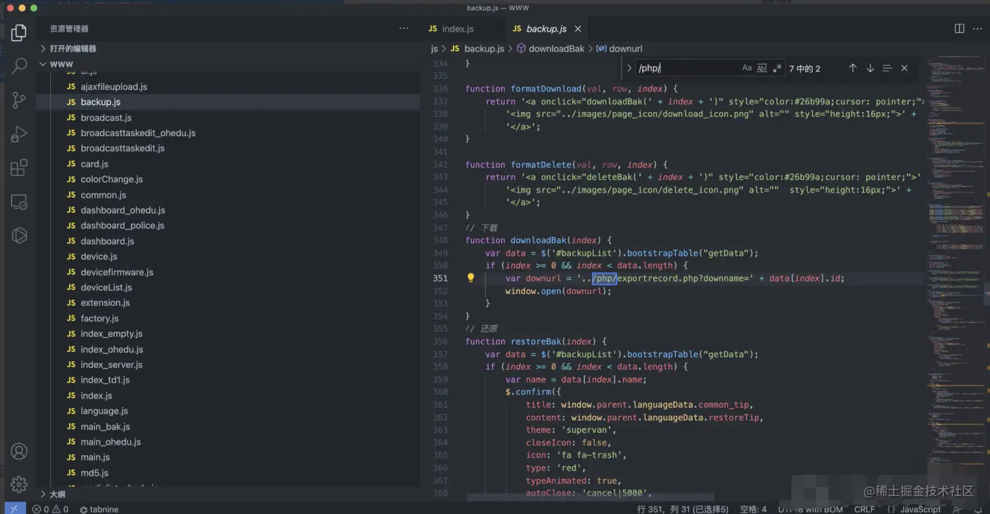This screenshot has width=990, height=514.
Task: Open the Accounts menu icon
Action: [19, 451]
